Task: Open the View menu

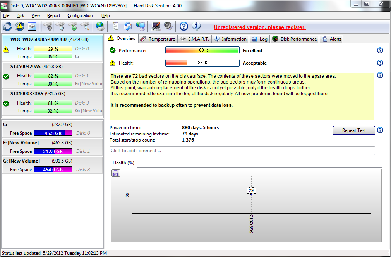Action: (36, 15)
